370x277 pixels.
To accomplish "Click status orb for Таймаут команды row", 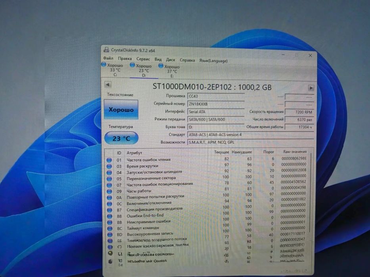I will (x=110, y=228).
